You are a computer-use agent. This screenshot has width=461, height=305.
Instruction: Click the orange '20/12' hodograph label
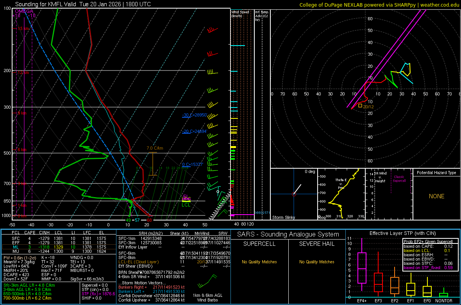click(x=368, y=107)
